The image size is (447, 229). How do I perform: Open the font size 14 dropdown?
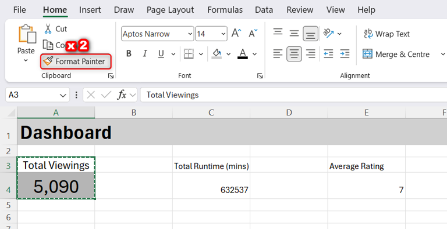click(x=223, y=34)
